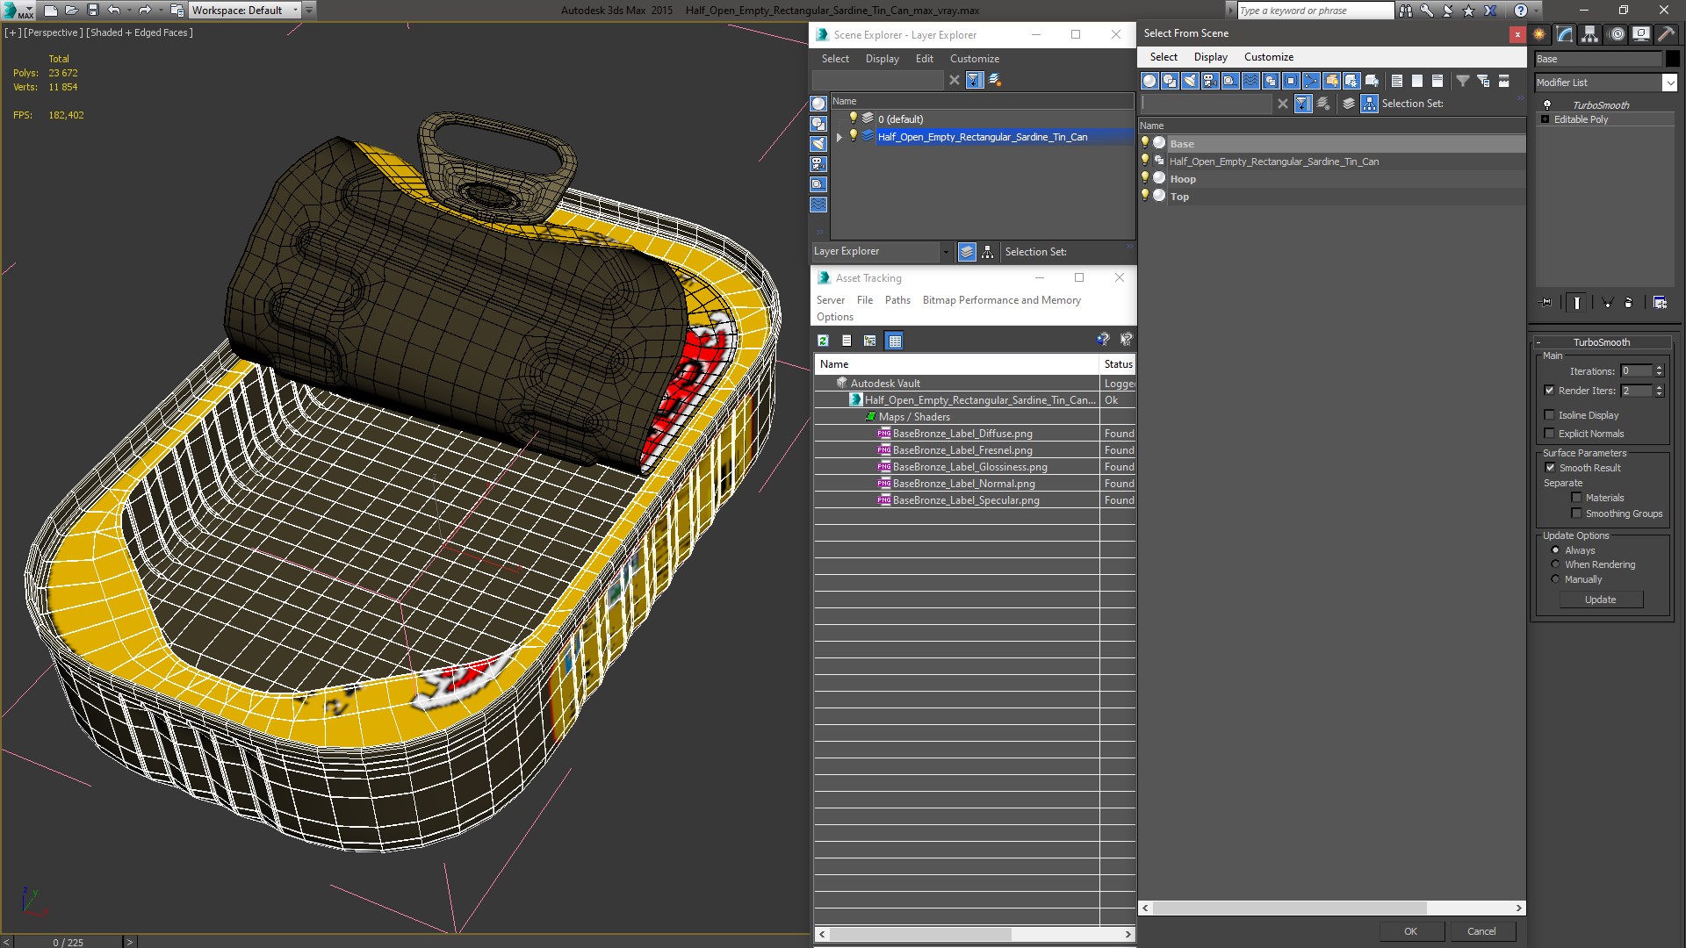This screenshot has height=948, width=1686.
Task: Open the Motion panel tab icon
Action: point(1617,34)
